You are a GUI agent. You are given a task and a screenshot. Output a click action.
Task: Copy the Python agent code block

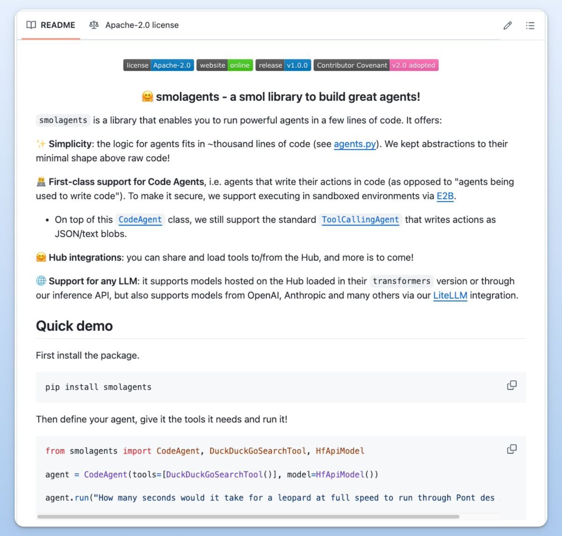(x=512, y=449)
